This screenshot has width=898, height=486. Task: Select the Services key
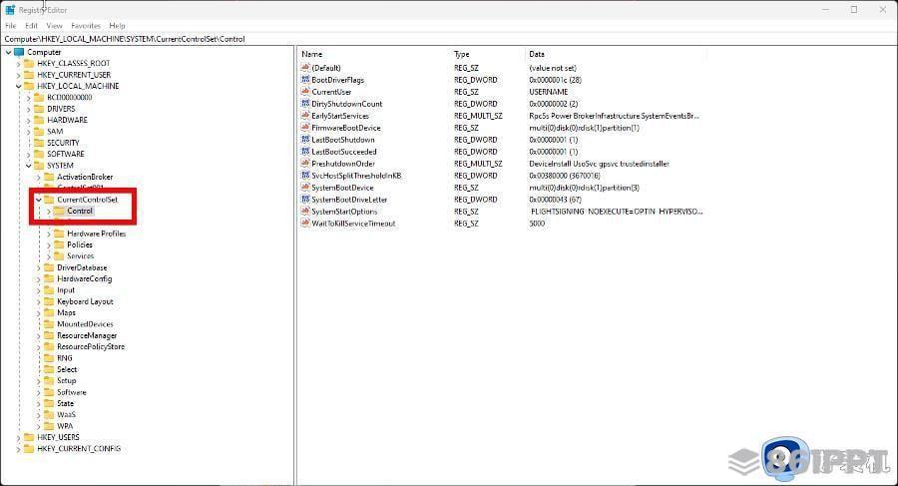tap(80, 256)
